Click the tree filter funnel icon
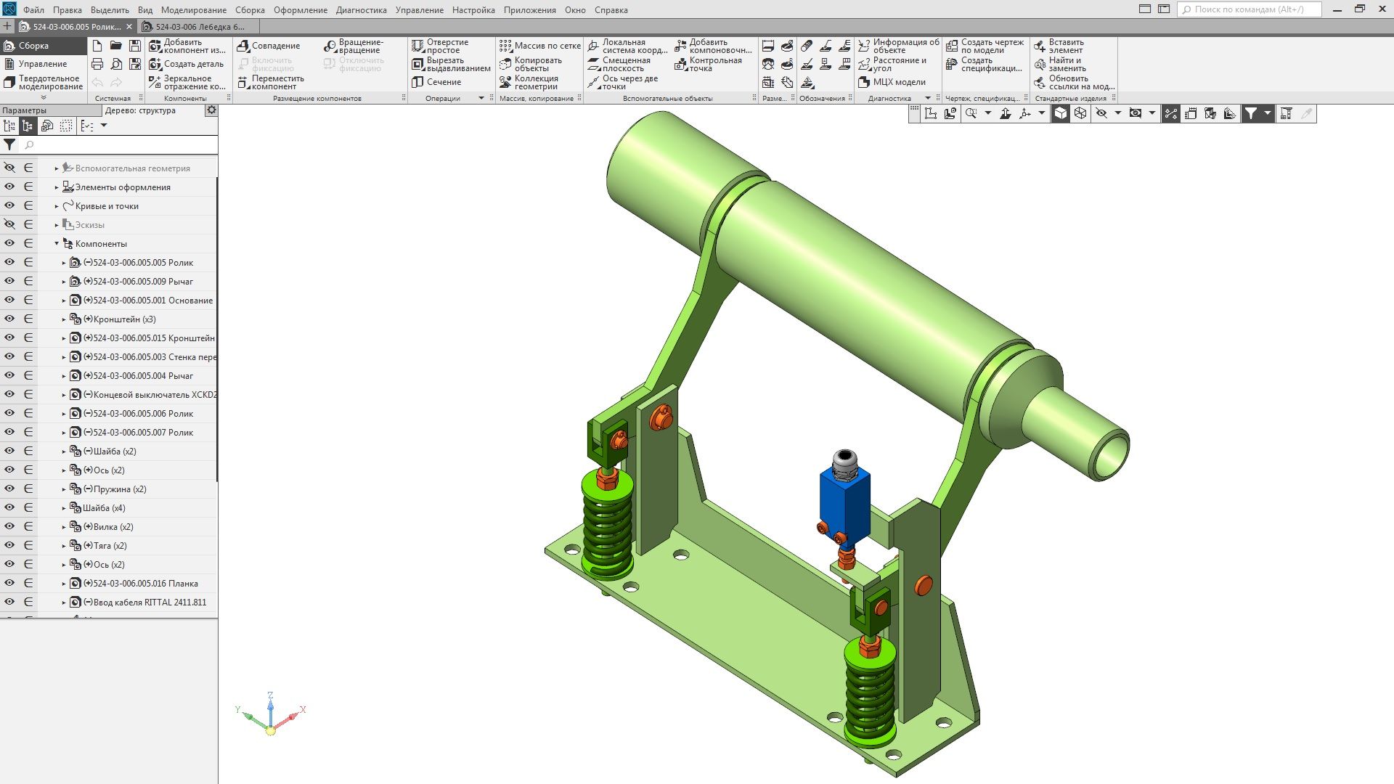Image resolution: width=1394 pixels, height=784 pixels. [x=9, y=144]
